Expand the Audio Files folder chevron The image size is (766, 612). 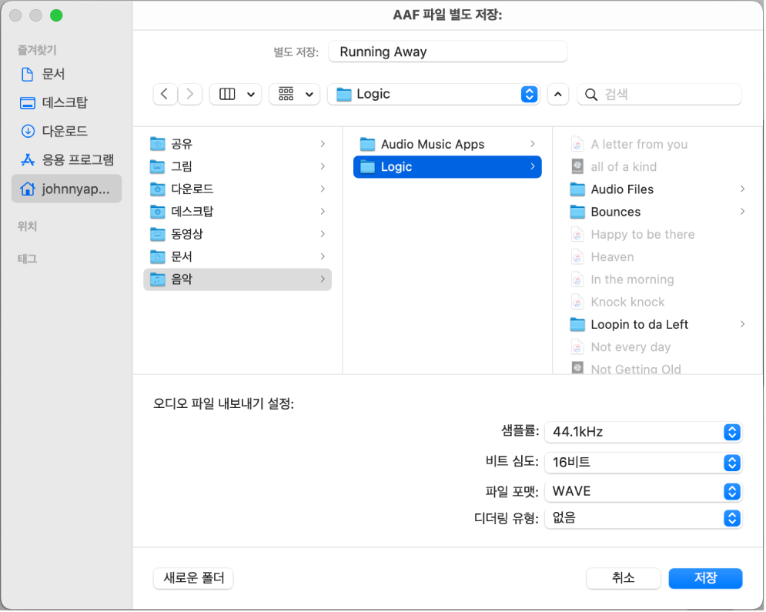point(742,189)
